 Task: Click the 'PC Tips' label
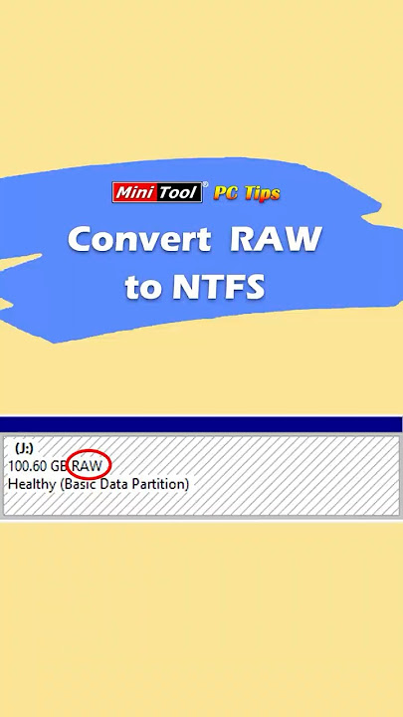click(247, 193)
